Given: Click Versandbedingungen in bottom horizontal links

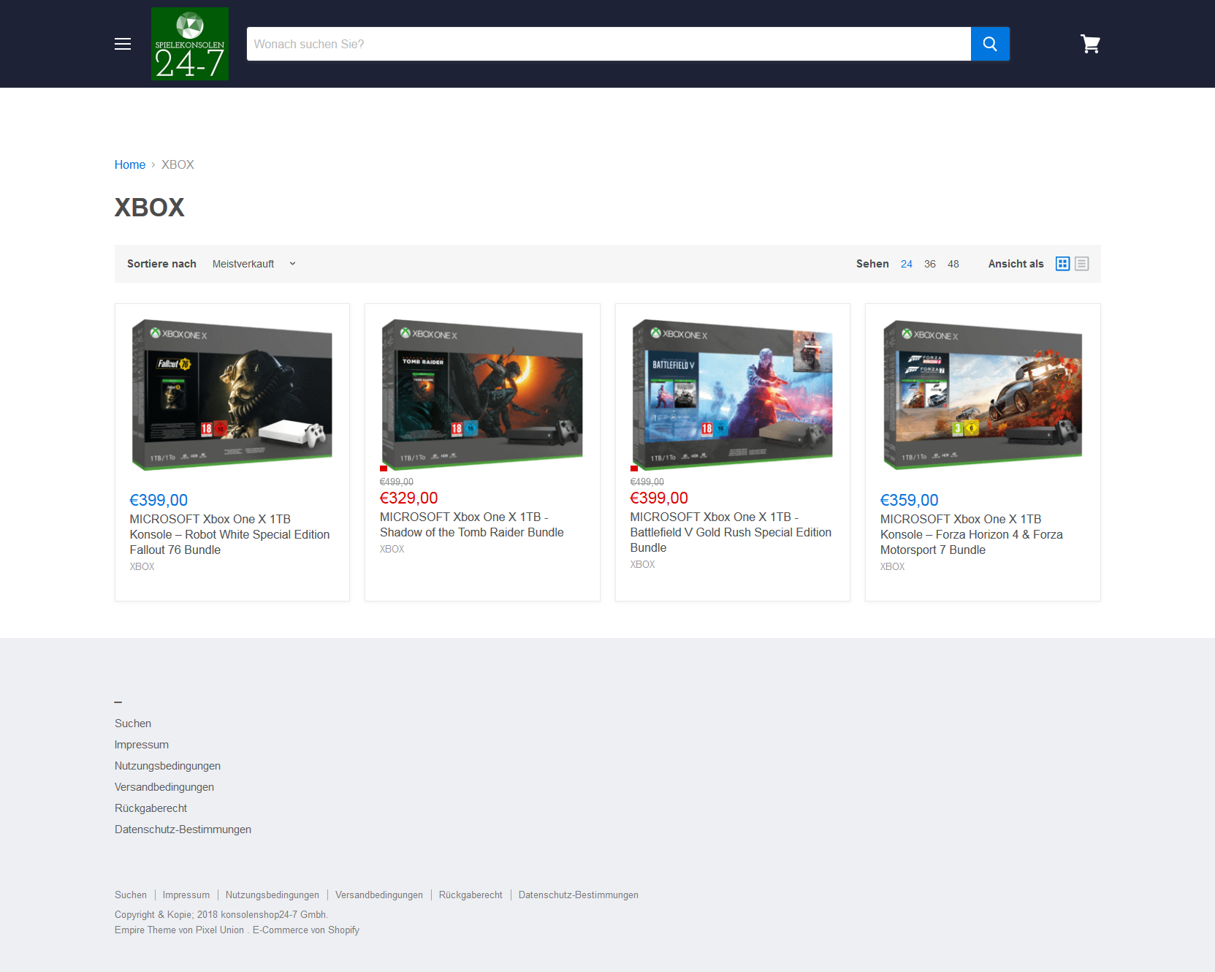Looking at the screenshot, I should (379, 895).
